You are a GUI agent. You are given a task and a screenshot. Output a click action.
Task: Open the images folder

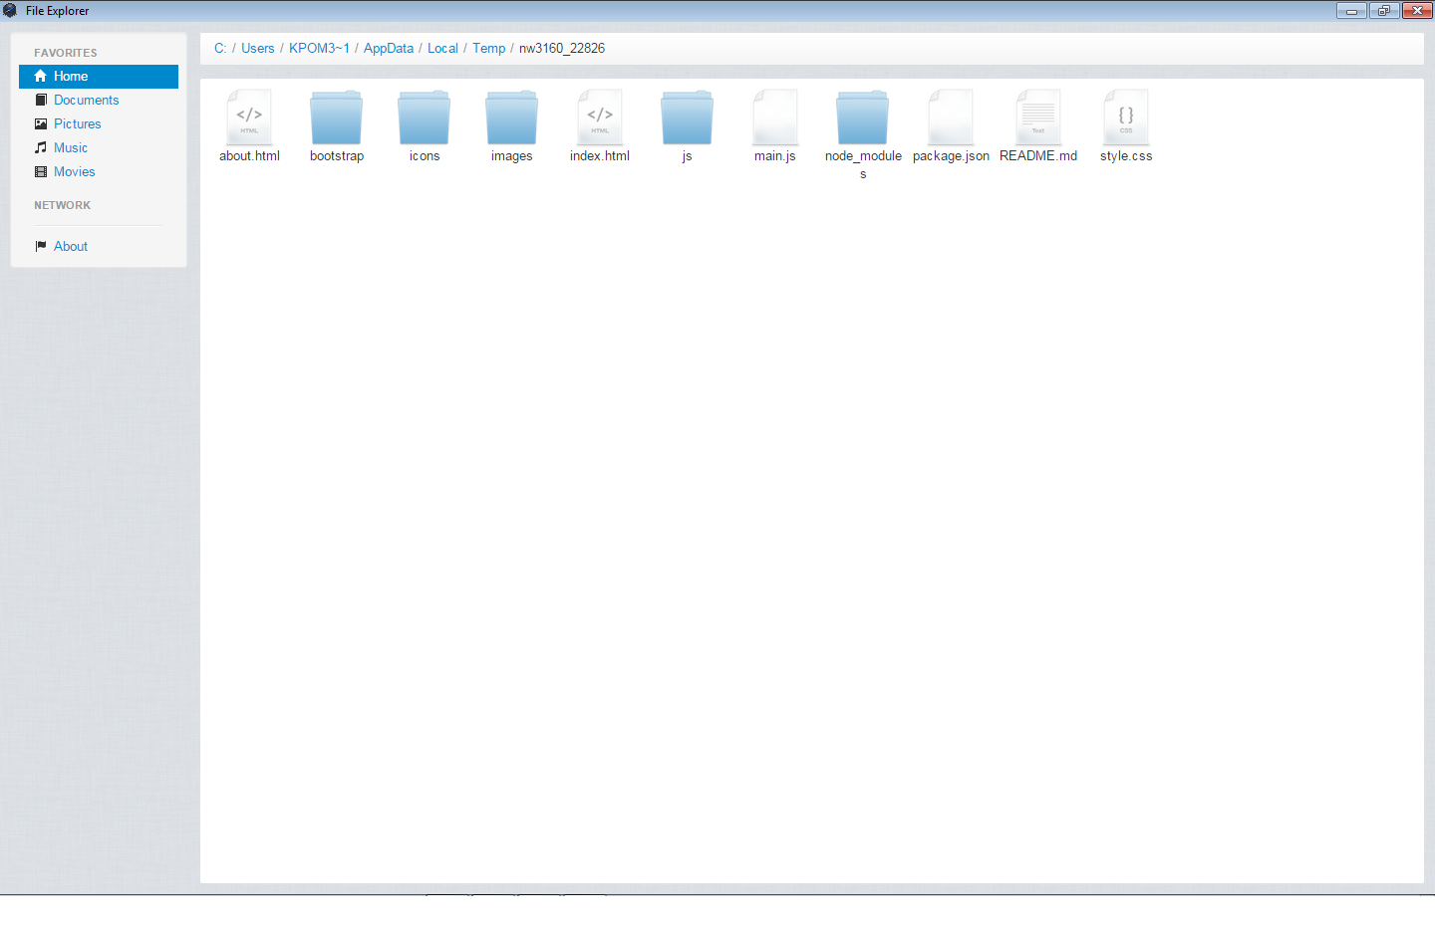pos(512,118)
